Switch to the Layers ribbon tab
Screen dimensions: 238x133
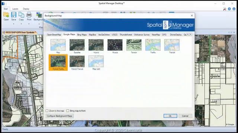point(15,9)
